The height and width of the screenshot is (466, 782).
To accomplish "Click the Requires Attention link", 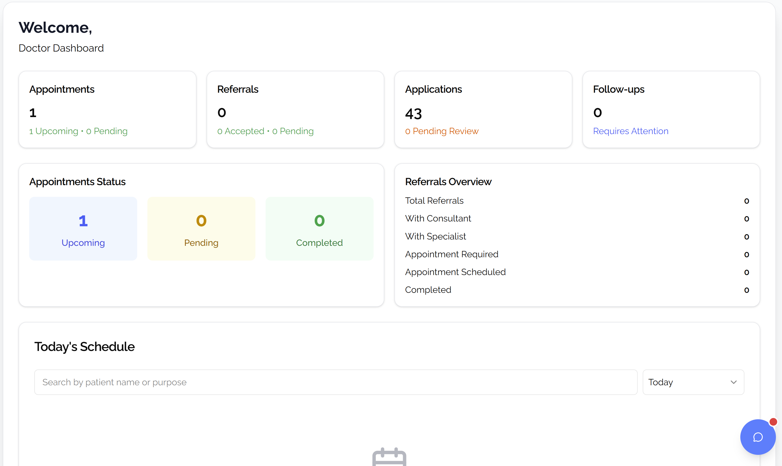I will [630, 131].
